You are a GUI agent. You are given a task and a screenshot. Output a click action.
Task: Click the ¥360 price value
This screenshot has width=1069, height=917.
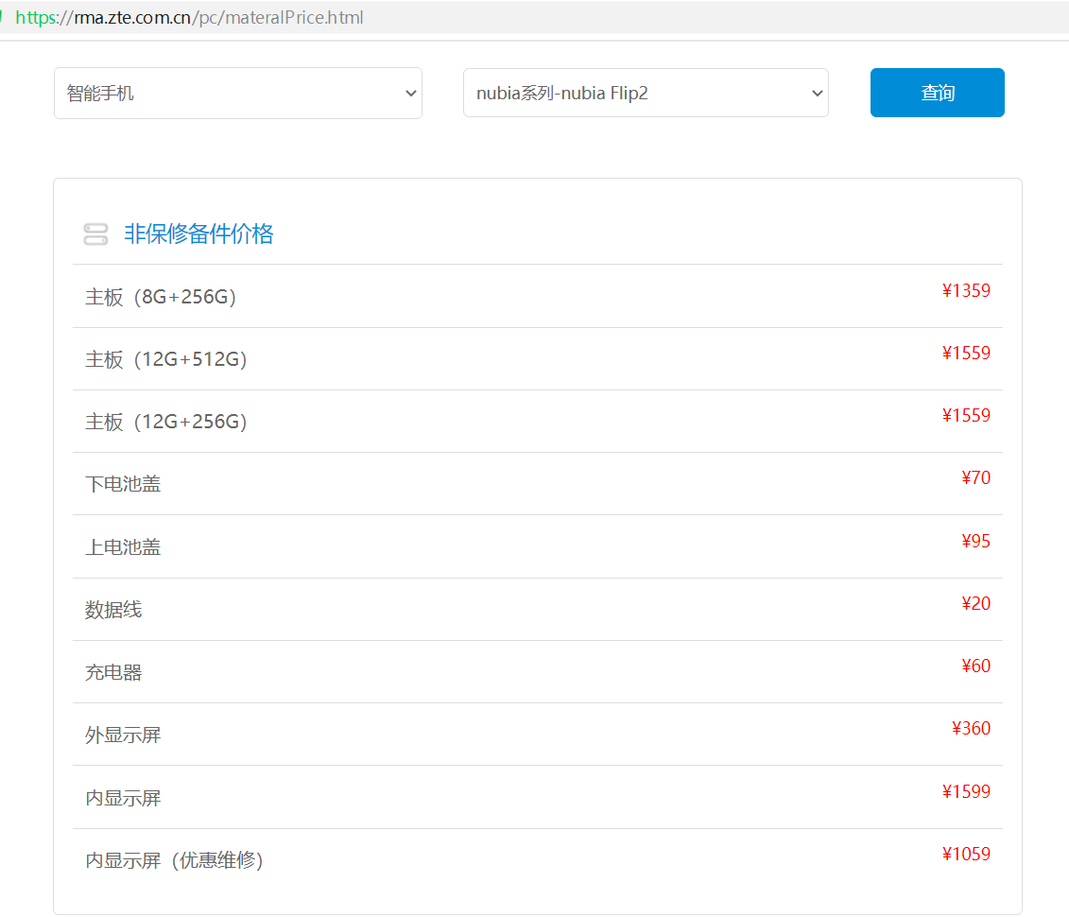point(971,729)
